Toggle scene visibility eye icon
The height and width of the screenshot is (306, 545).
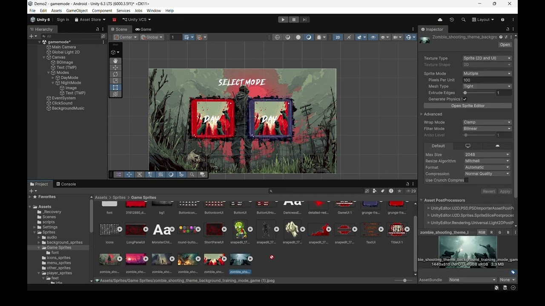point(373,37)
